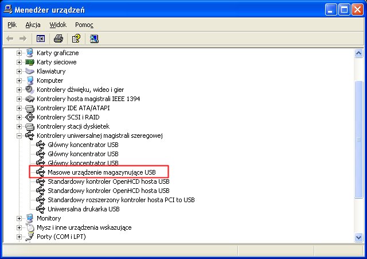Image resolution: width=367 pixels, height=259 pixels.
Task: Select 'Mysz i inne urządzenia wskazujące' label
Action: [x=84, y=227]
